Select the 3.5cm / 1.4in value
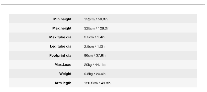Image resolution: width=207 pixels, height=92 pixels. [x=94, y=37]
